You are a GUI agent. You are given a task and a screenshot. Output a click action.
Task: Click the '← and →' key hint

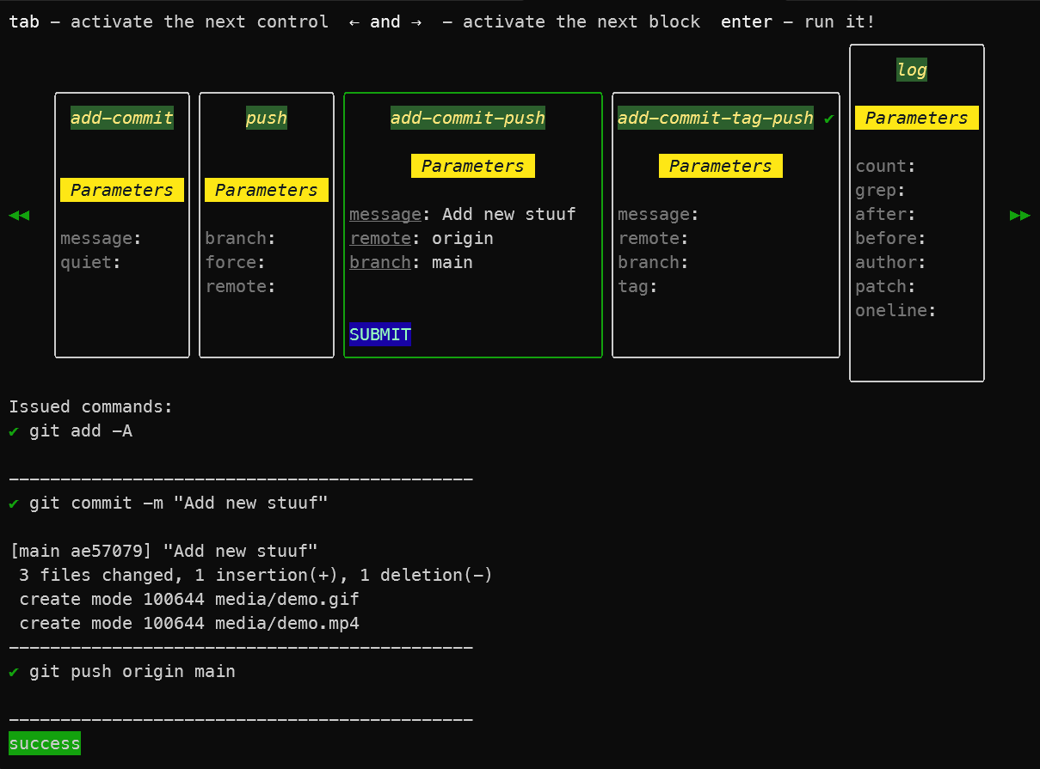click(x=385, y=21)
